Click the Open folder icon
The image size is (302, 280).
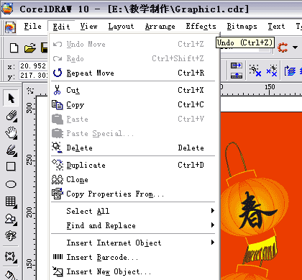(30, 48)
